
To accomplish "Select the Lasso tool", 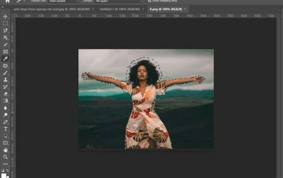I will [x=5, y=30].
